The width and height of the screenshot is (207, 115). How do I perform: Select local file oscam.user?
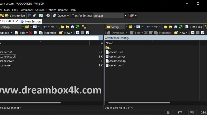click(x=6, y=65)
